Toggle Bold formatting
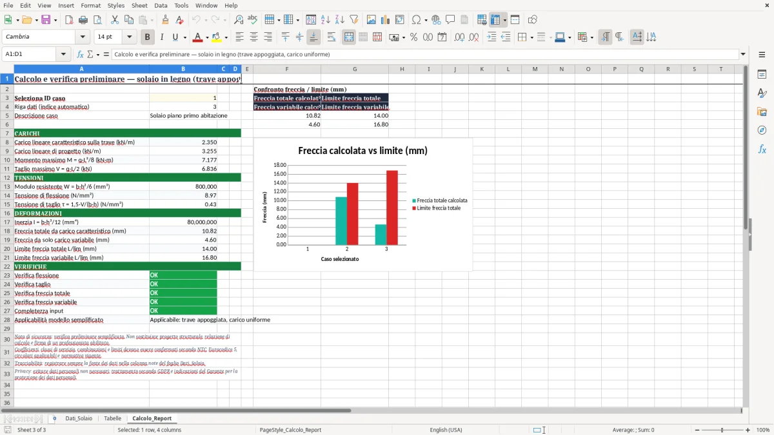This screenshot has width=774, height=435. click(147, 37)
